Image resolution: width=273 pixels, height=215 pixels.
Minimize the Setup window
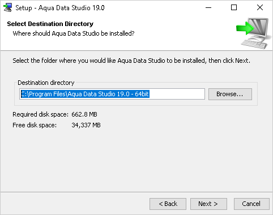[x=208, y=8]
